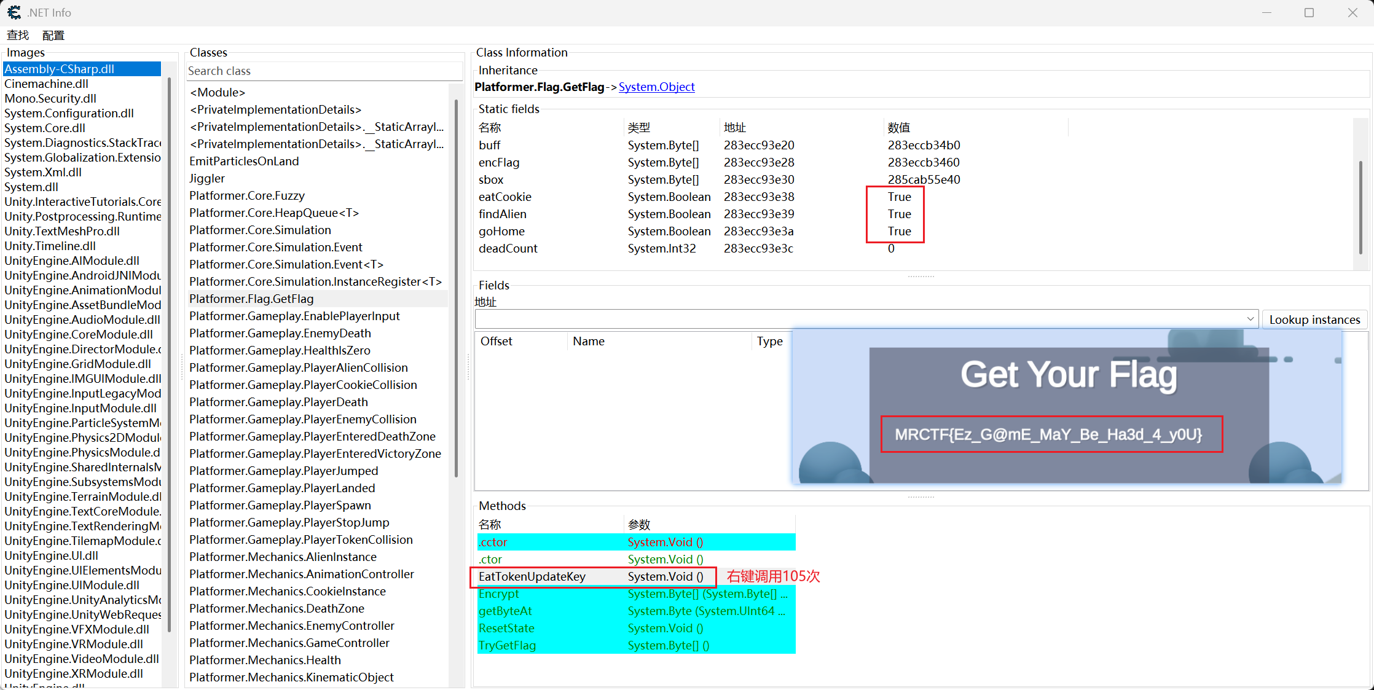Viewport: 1374px width, 690px height.
Task: Click the eatCookie static field row
Action: click(505, 197)
